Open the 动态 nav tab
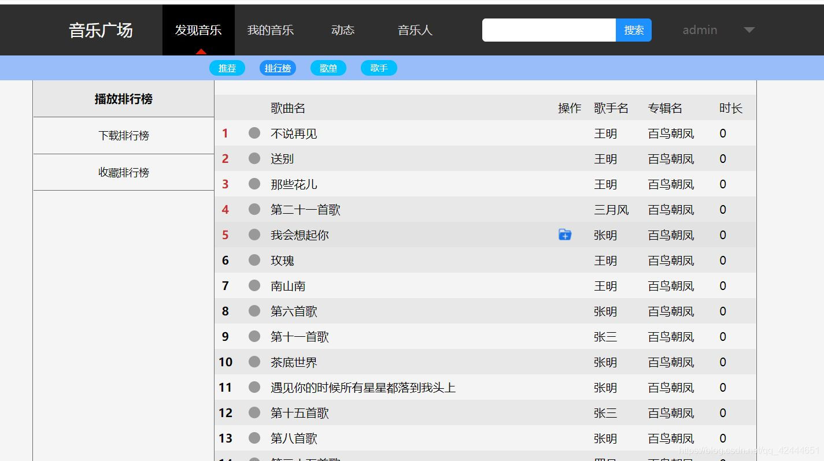 [343, 30]
